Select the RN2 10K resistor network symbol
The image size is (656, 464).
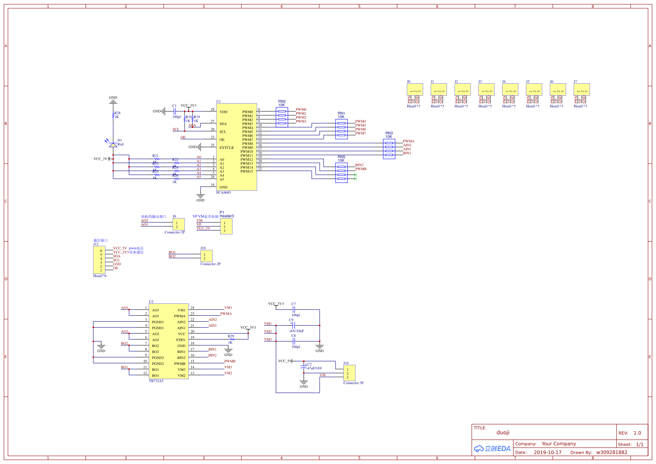click(x=282, y=117)
